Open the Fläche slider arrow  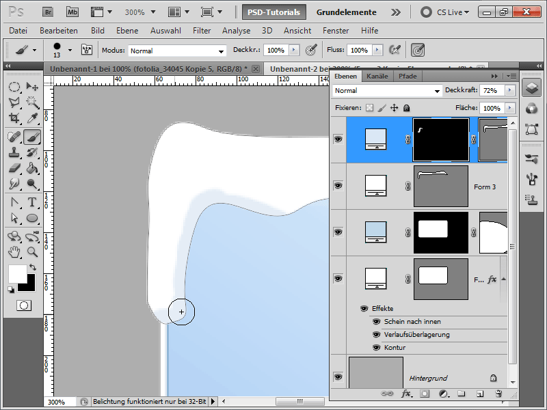coord(509,108)
